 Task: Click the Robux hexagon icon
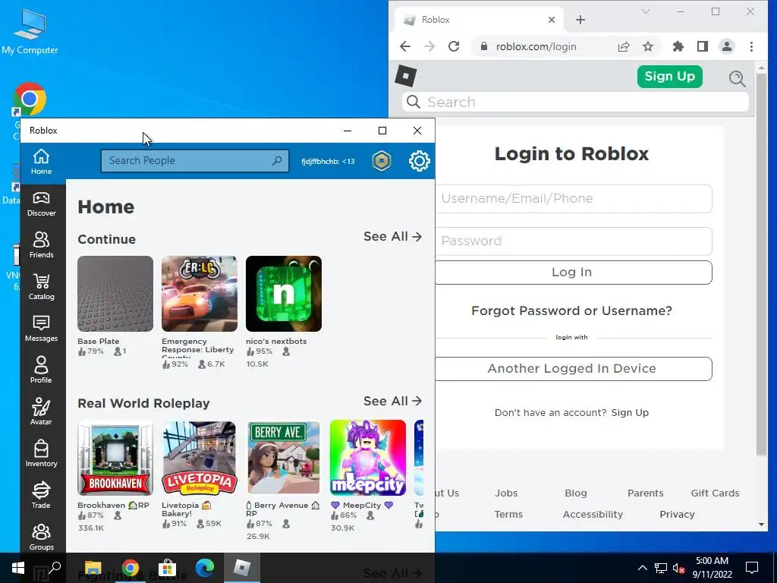click(x=382, y=161)
